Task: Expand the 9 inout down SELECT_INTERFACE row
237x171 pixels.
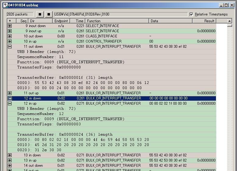Action: tap(10, 26)
